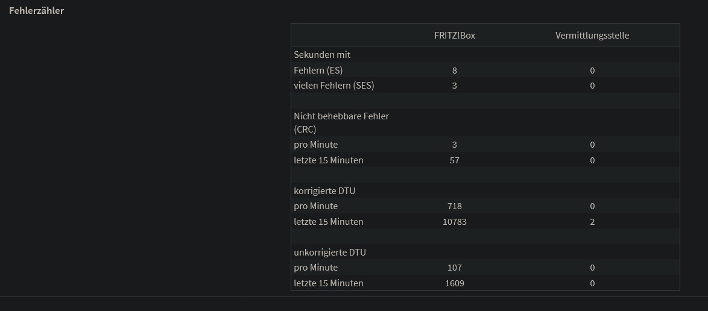Select the Vermittlungsstelle SES value 0

click(x=592, y=86)
